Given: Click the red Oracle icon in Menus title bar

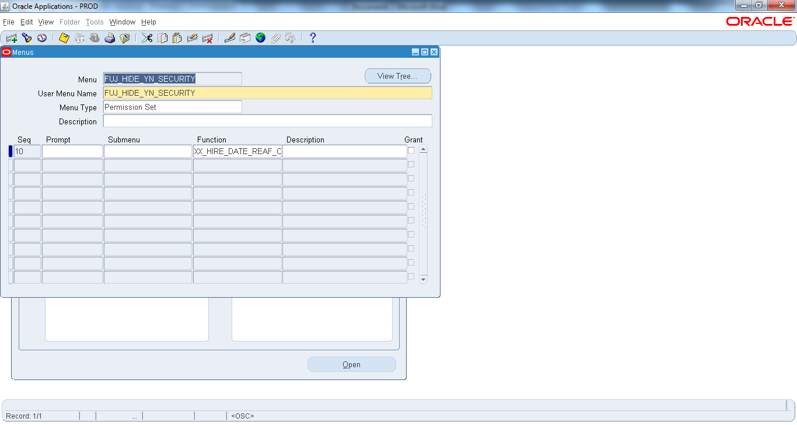Looking at the screenshot, I should (6, 52).
